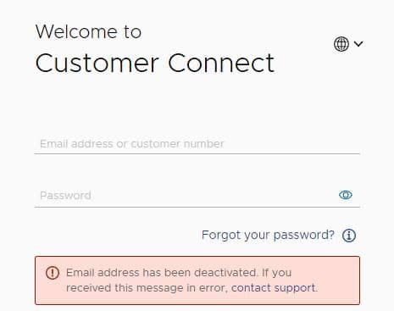Screen dimensions: 394x311
Task: Click the warning circle in the error alert
Action: point(53,273)
